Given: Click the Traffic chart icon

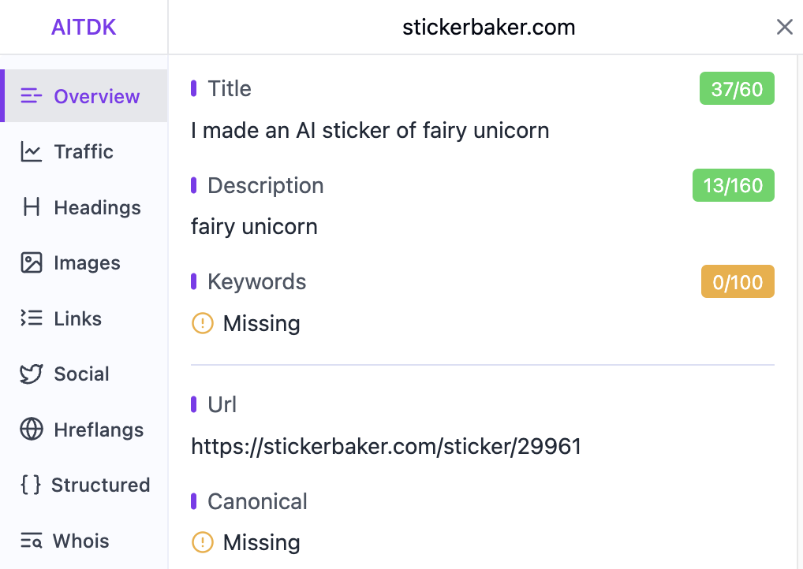Looking at the screenshot, I should coord(32,152).
